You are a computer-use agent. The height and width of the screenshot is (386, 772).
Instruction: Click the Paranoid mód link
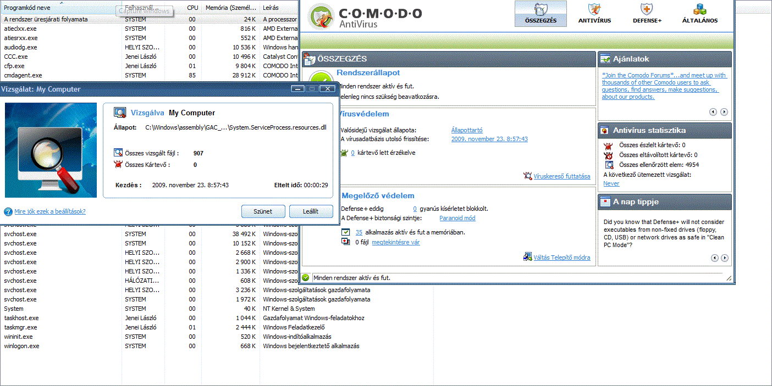[457, 218]
